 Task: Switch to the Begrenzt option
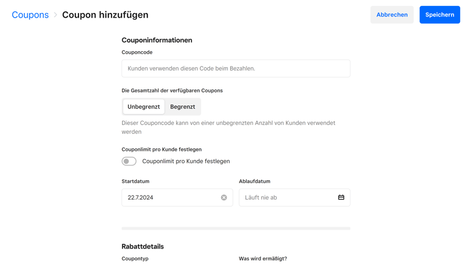click(182, 107)
